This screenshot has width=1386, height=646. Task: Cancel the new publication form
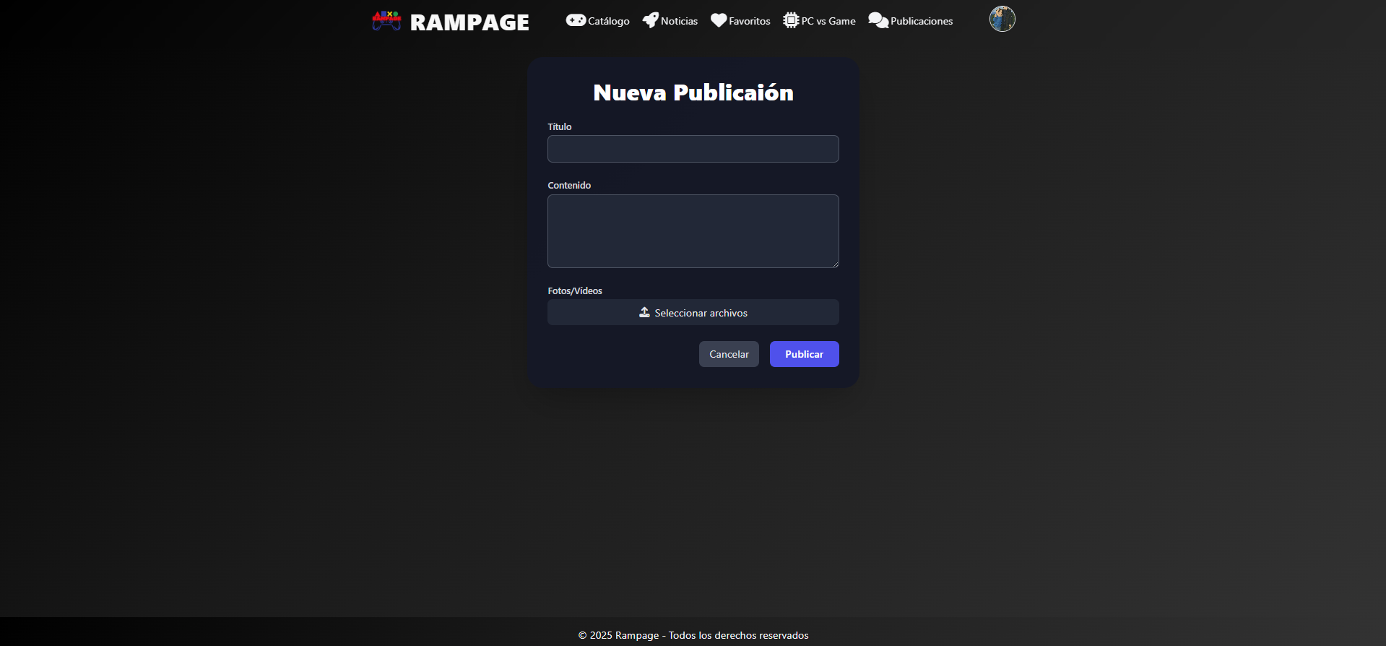click(728, 354)
